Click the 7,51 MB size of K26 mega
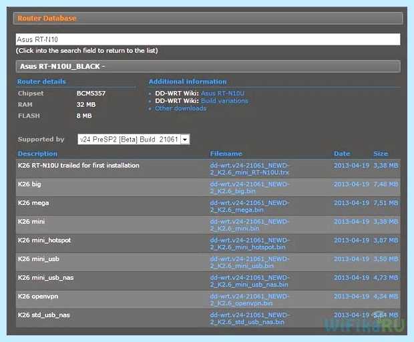Screen dimensions: 414x342 (386, 203)
